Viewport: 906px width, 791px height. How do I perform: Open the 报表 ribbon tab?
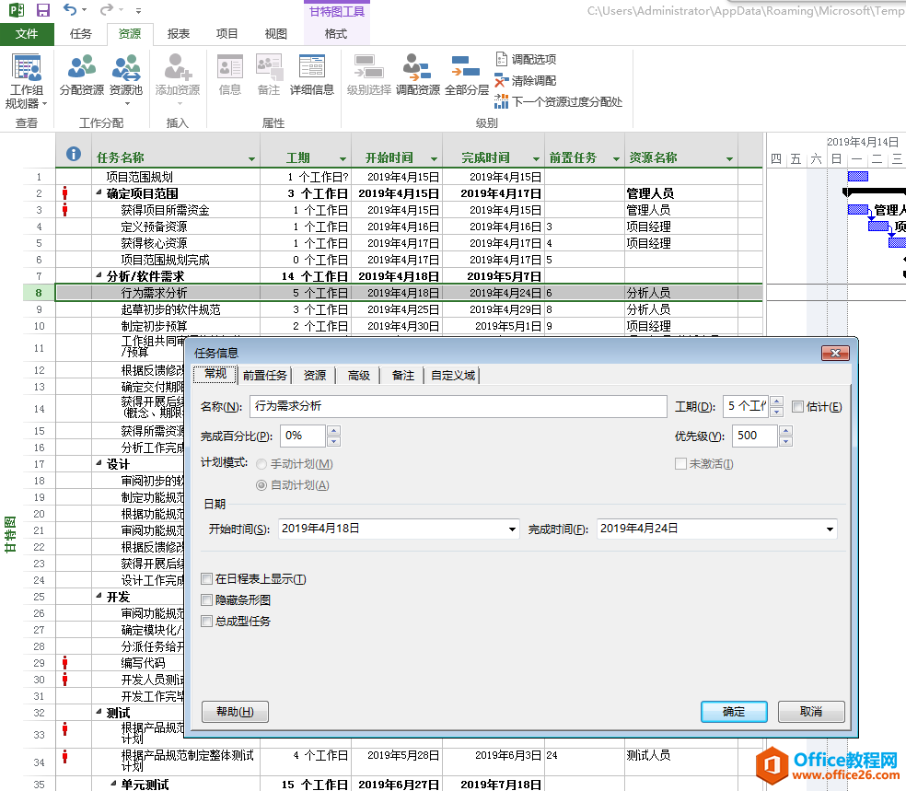coord(179,34)
